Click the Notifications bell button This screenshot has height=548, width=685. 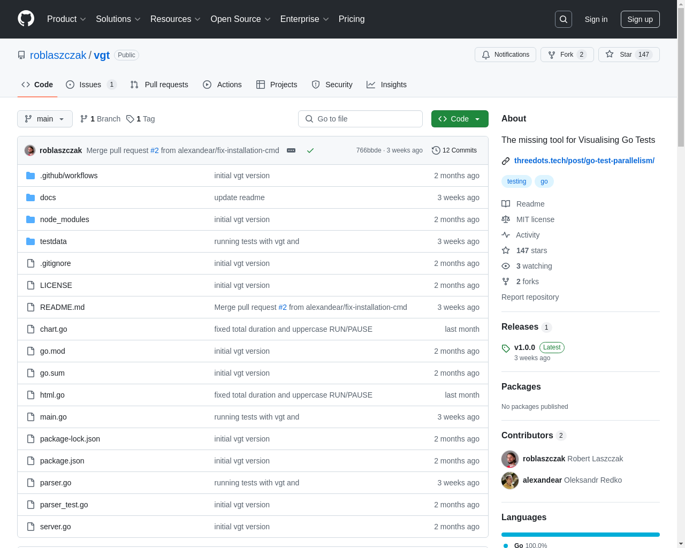505,55
